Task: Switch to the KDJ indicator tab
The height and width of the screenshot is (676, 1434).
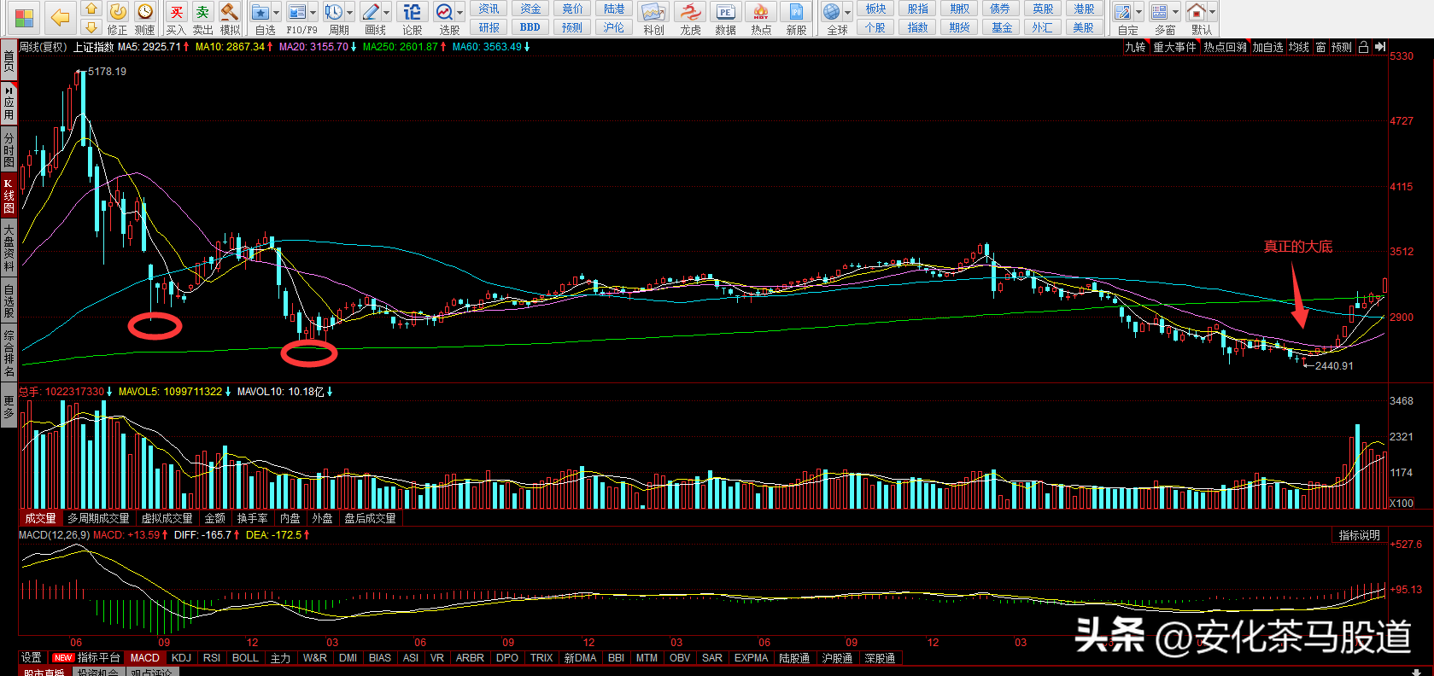Action: coord(181,658)
